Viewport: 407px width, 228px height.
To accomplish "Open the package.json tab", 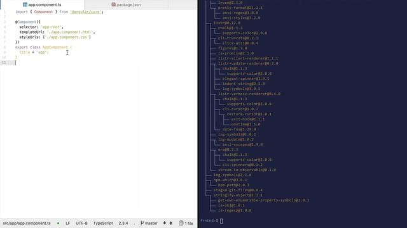I will click(126, 4).
